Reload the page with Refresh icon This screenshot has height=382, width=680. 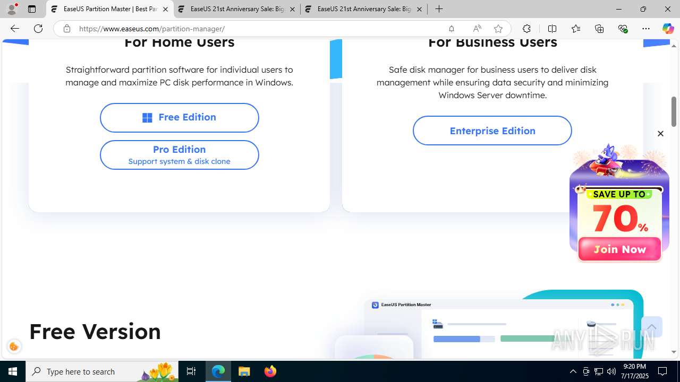point(38,29)
